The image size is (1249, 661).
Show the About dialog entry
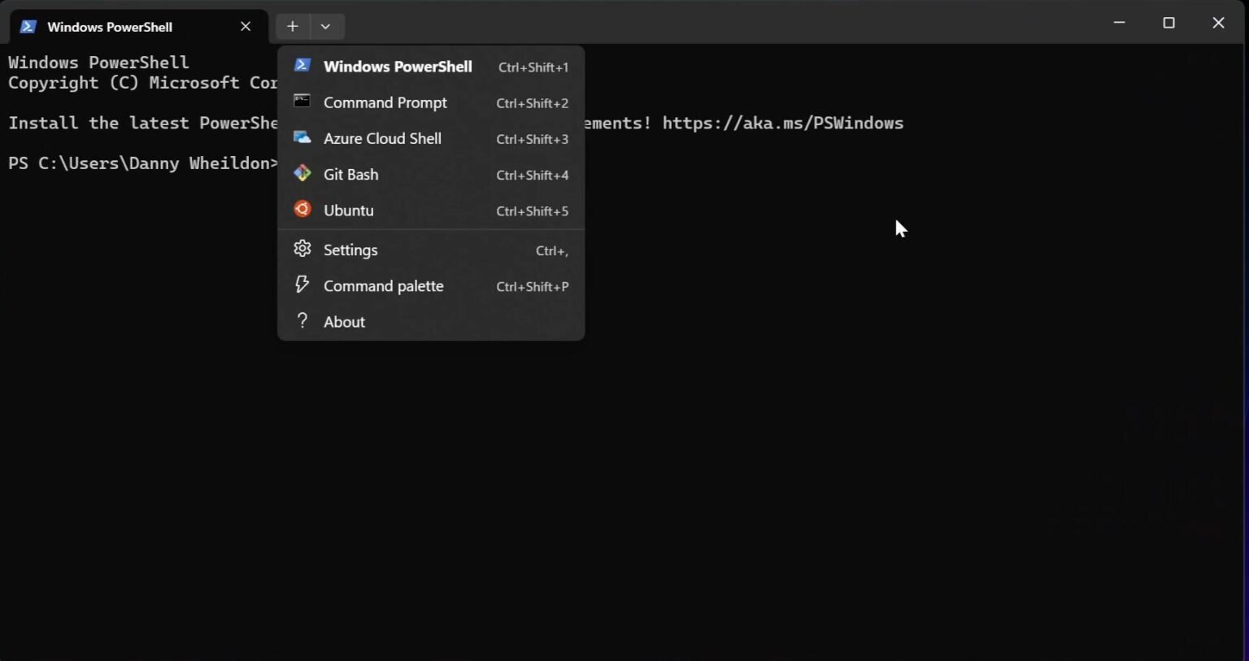point(431,321)
